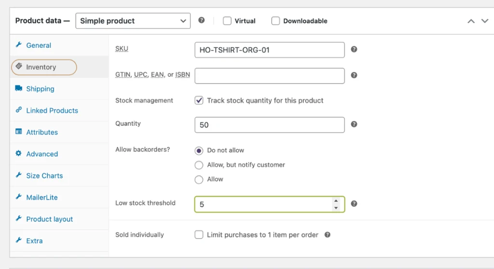494x269 pixels.
Task: Select the Do not allow backorders radio
Action: [199, 151]
